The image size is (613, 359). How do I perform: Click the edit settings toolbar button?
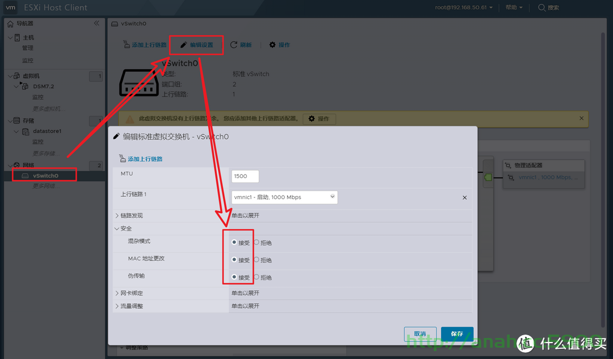[x=196, y=45]
